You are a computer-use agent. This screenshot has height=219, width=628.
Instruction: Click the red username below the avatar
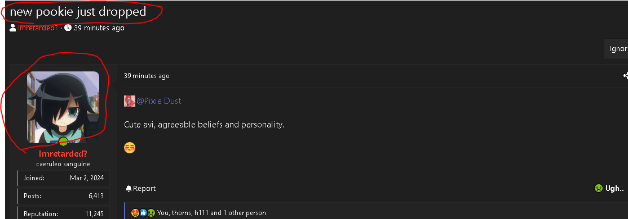click(x=63, y=153)
